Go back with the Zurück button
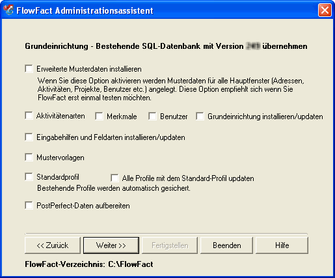 click(x=53, y=245)
